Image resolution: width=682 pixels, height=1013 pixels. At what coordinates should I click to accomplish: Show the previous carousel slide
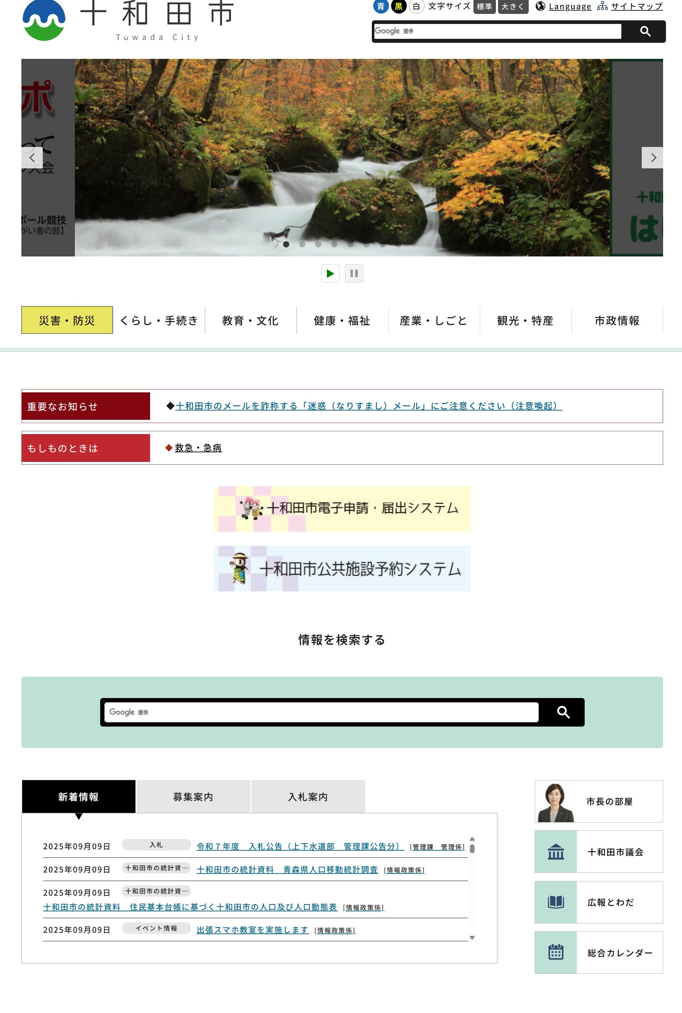(32, 158)
